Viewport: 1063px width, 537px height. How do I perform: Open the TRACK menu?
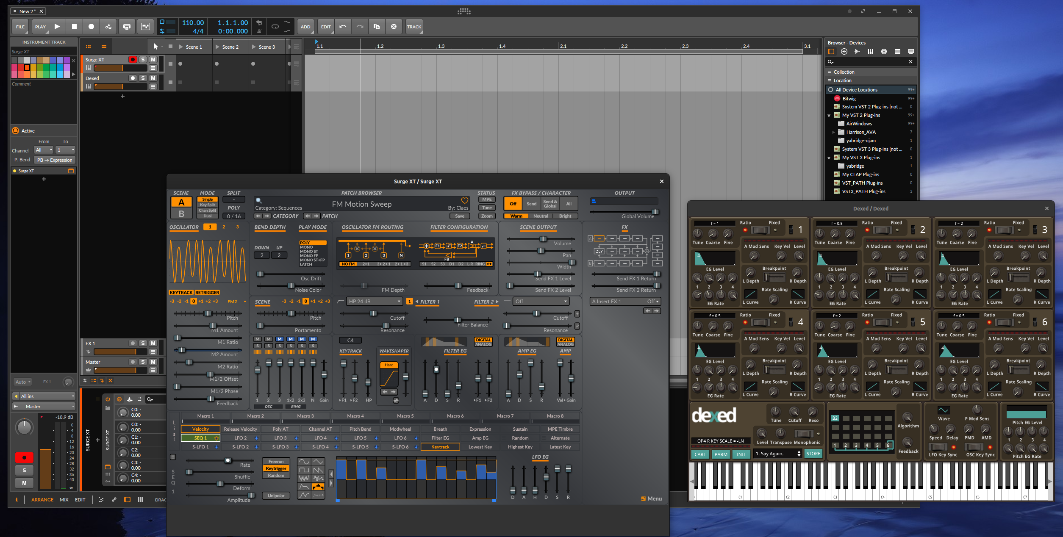click(414, 27)
